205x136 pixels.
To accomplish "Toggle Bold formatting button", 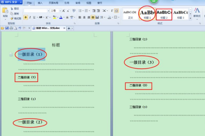I will [x=26, y=17].
